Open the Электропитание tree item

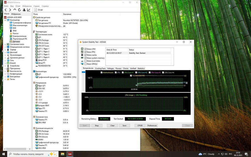click(x=19, y=36)
